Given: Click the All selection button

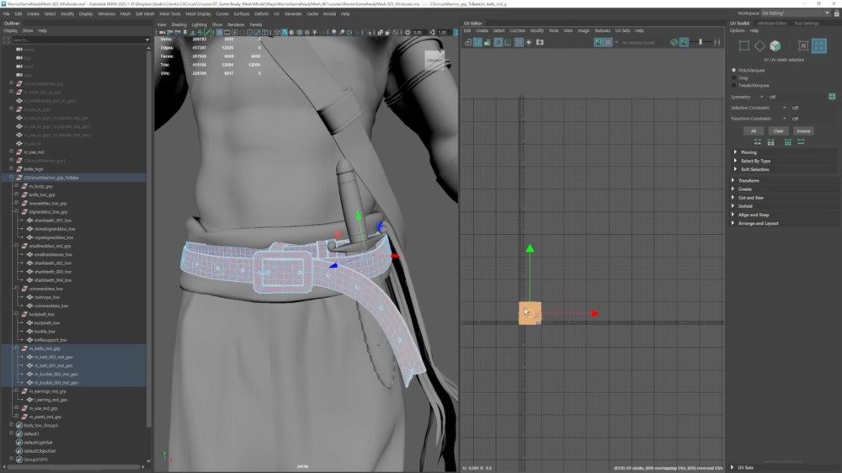Looking at the screenshot, I should (754, 131).
